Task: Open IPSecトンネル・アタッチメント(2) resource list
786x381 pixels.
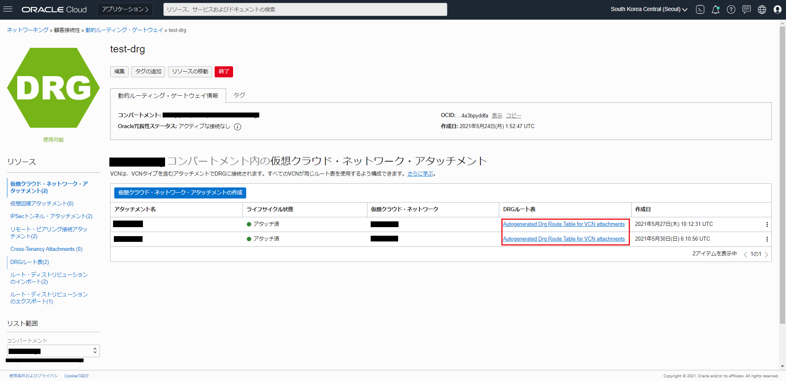Action: click(x=51, y=216)
